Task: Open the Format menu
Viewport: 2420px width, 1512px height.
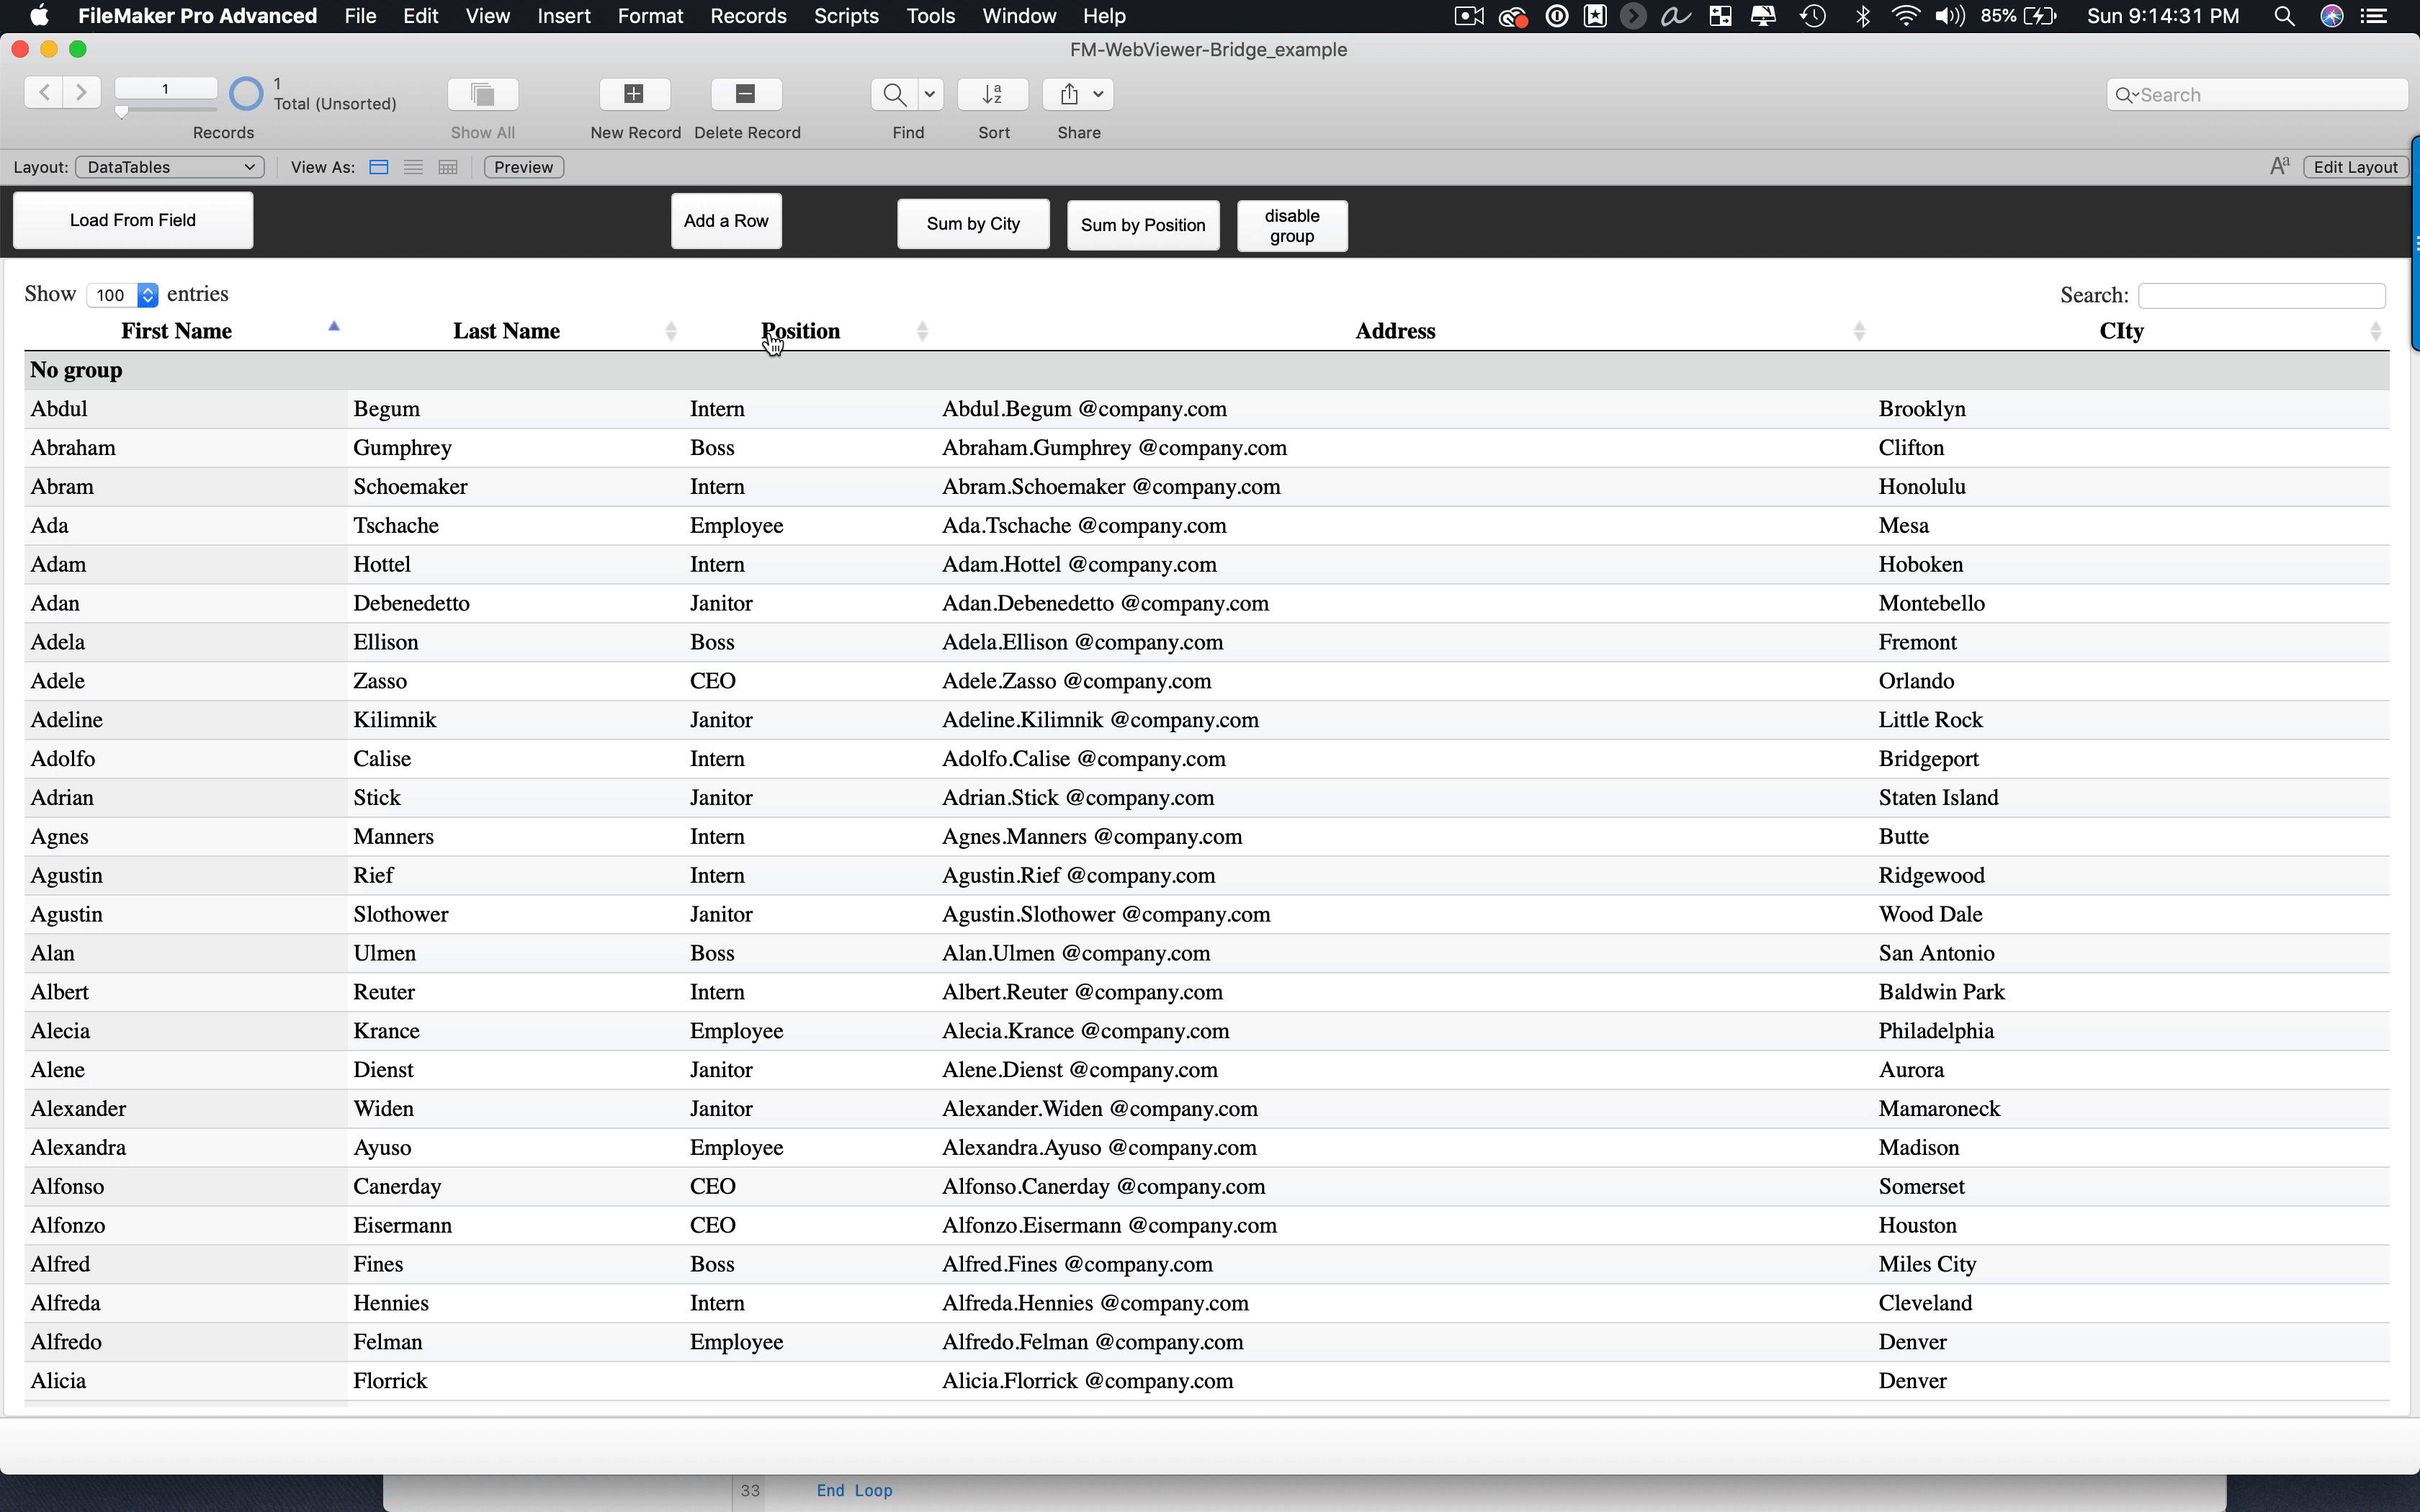Action: coord(650,16)
